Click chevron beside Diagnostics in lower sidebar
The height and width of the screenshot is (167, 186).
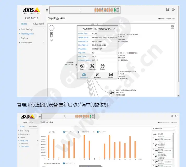(x=37, y=144)
